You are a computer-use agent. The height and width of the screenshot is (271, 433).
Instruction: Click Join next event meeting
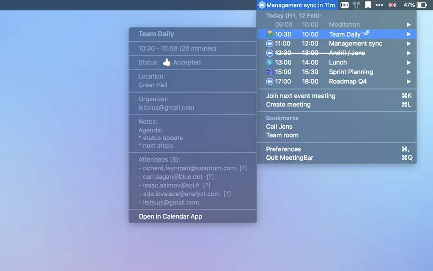click(x=301, y=96)
